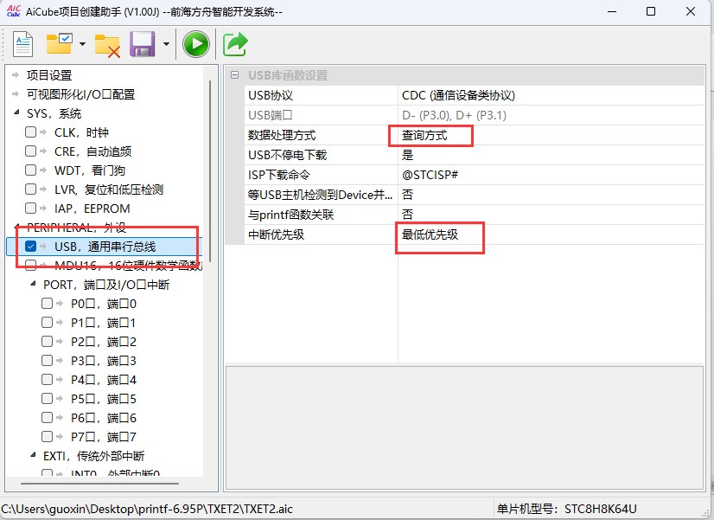The width and height of the screenshot is (714, 520).
Task: Select P7口 端口7 tree label
Action: click(104, 437)
